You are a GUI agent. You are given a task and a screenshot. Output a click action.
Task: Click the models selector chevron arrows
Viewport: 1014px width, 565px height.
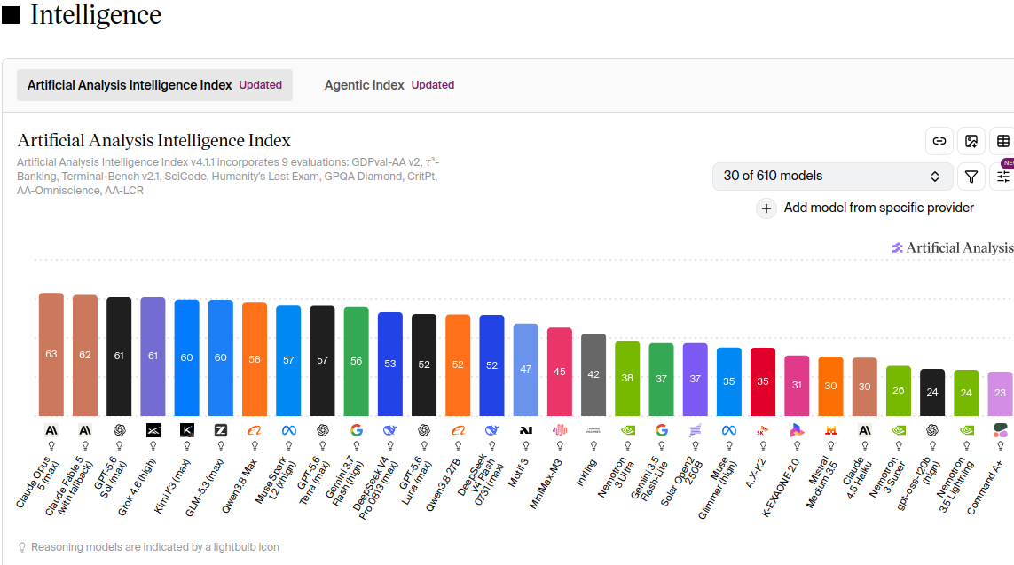[934, 177]
